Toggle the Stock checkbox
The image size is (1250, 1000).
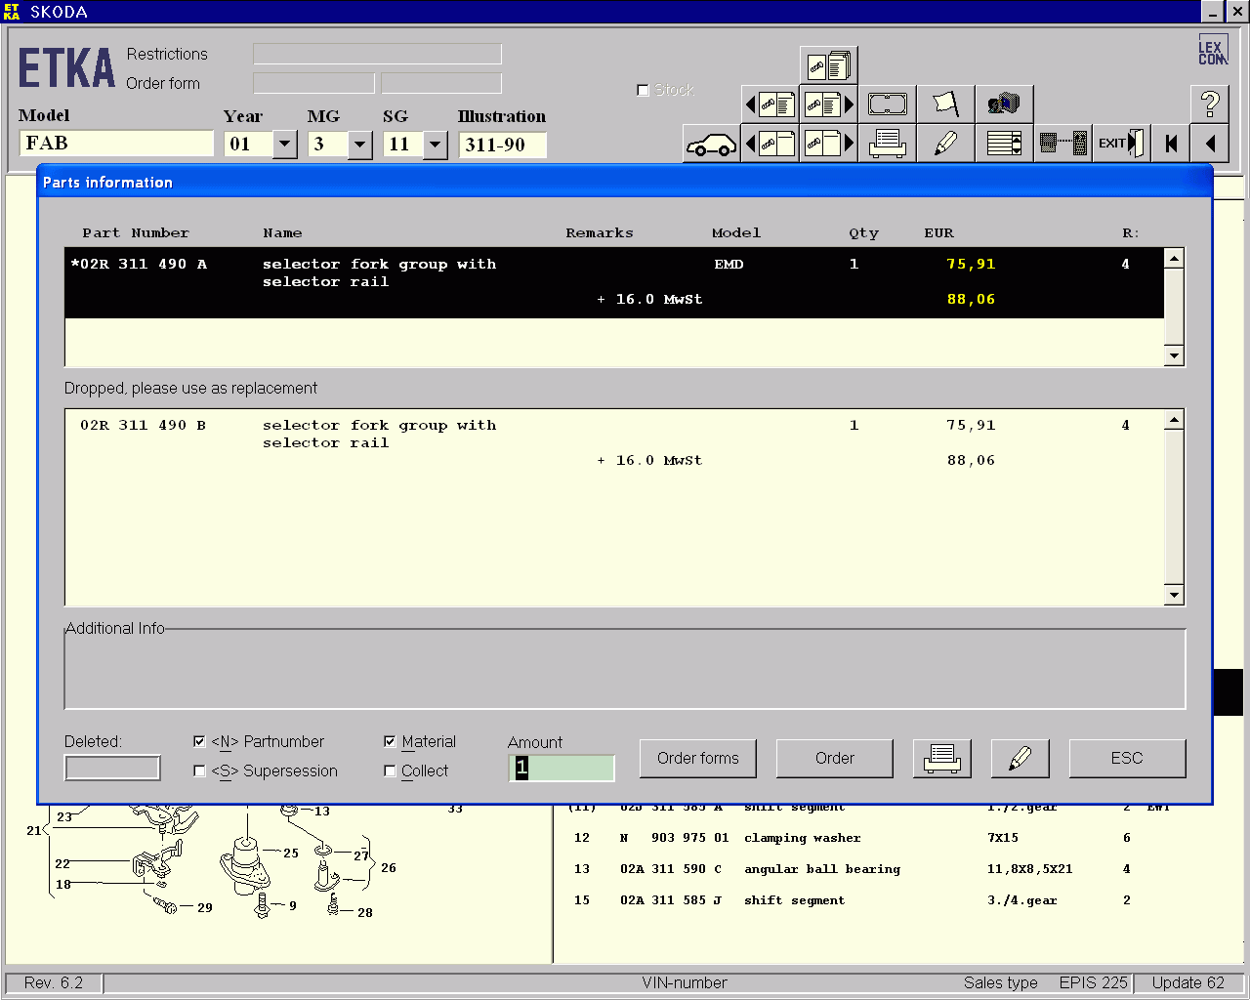click(x=643, y=90)
